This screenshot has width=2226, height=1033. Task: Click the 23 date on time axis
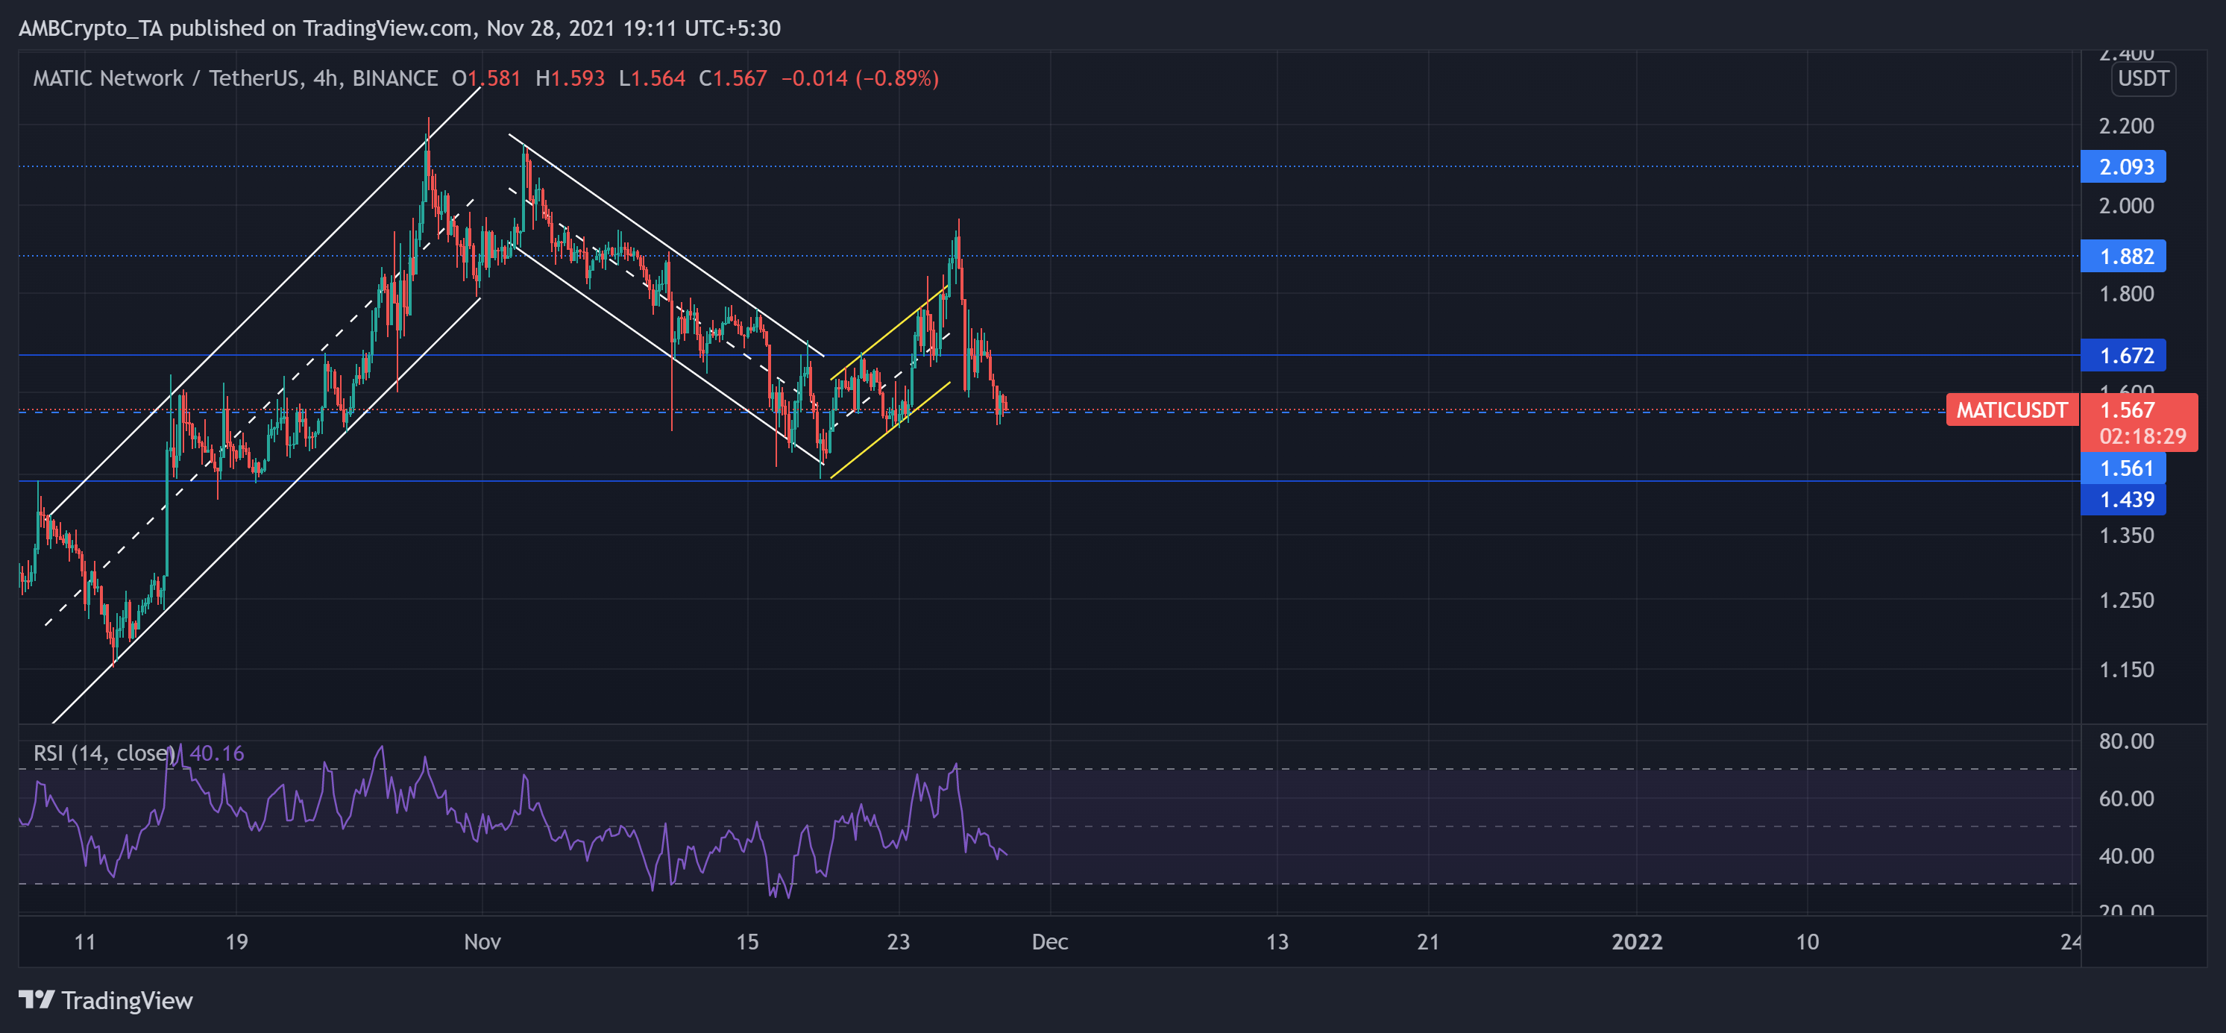pos(898,941)
